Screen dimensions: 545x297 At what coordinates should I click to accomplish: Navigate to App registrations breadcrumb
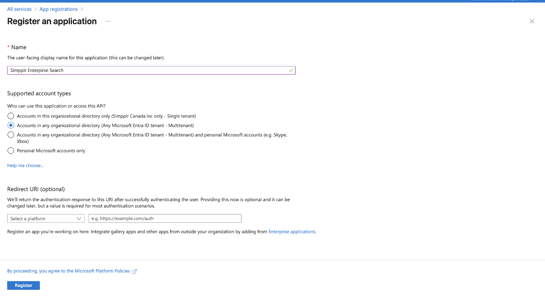pyautogui.click(x=59, y=9)
